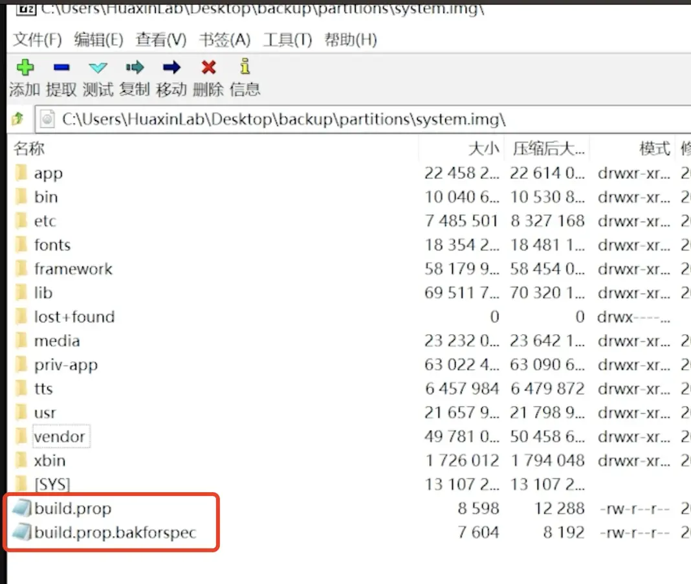
Task: Click the green plus Add (添加) icon
Action: coord(25,67)
